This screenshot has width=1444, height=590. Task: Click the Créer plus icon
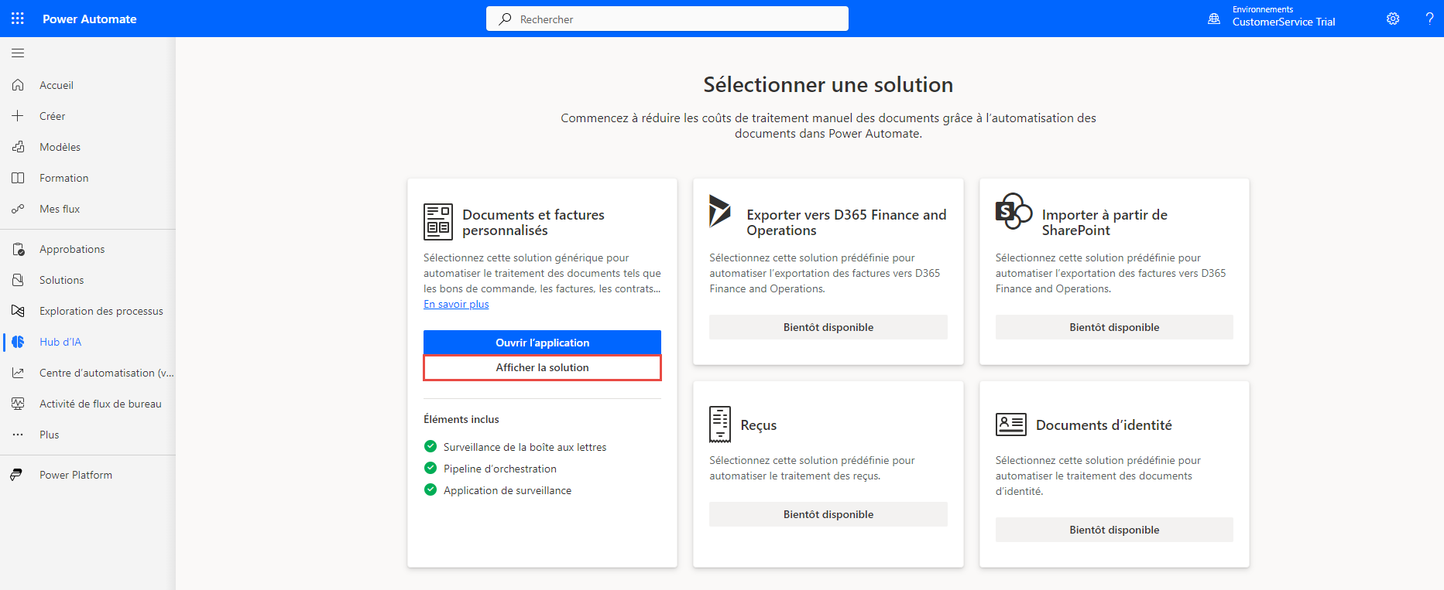tap(18, 116)
